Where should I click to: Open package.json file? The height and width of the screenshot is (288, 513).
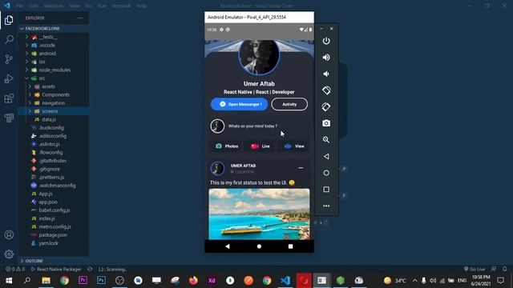(x=54, y=234)
